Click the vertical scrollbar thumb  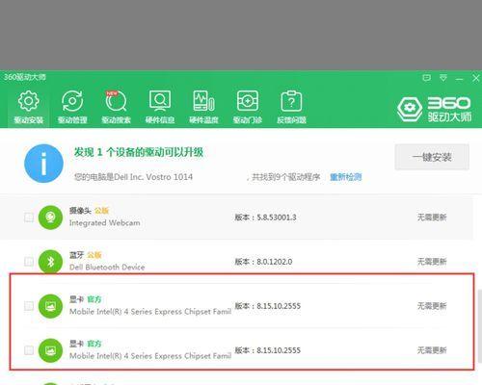pos(479,327)
